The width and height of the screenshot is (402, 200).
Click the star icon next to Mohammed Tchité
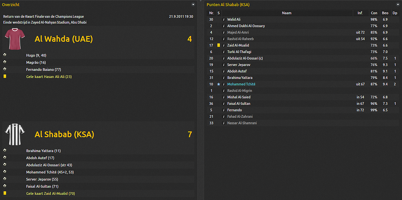(x=219, y=84)
